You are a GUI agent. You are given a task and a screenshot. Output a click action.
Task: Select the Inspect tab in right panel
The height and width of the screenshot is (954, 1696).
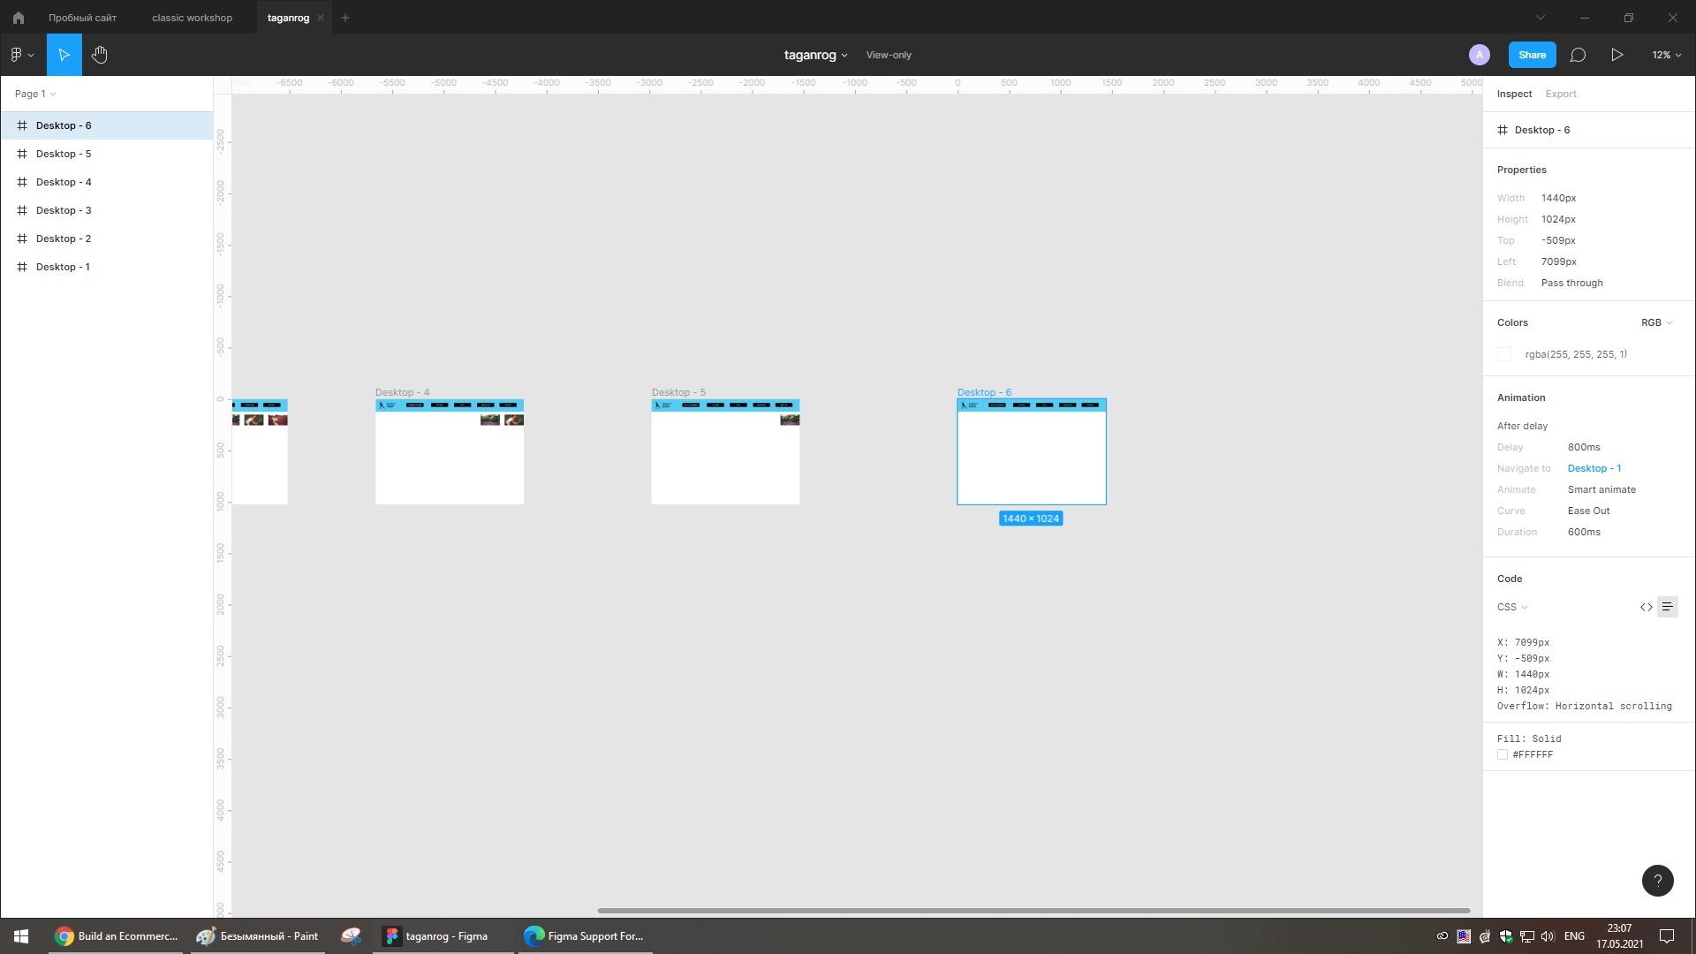click(1516, 93)
